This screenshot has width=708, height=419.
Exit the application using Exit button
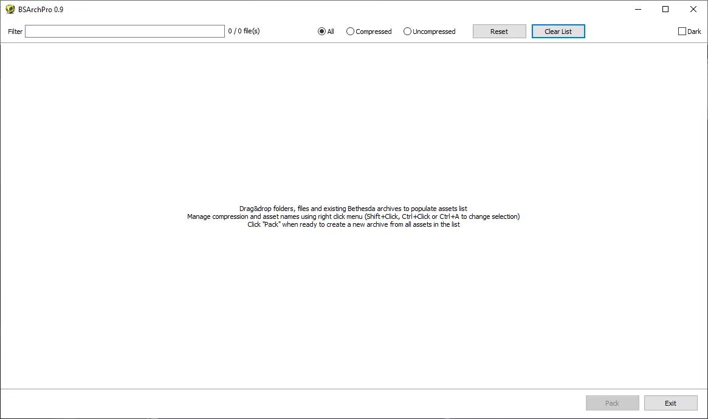click(x=670, y=403)
